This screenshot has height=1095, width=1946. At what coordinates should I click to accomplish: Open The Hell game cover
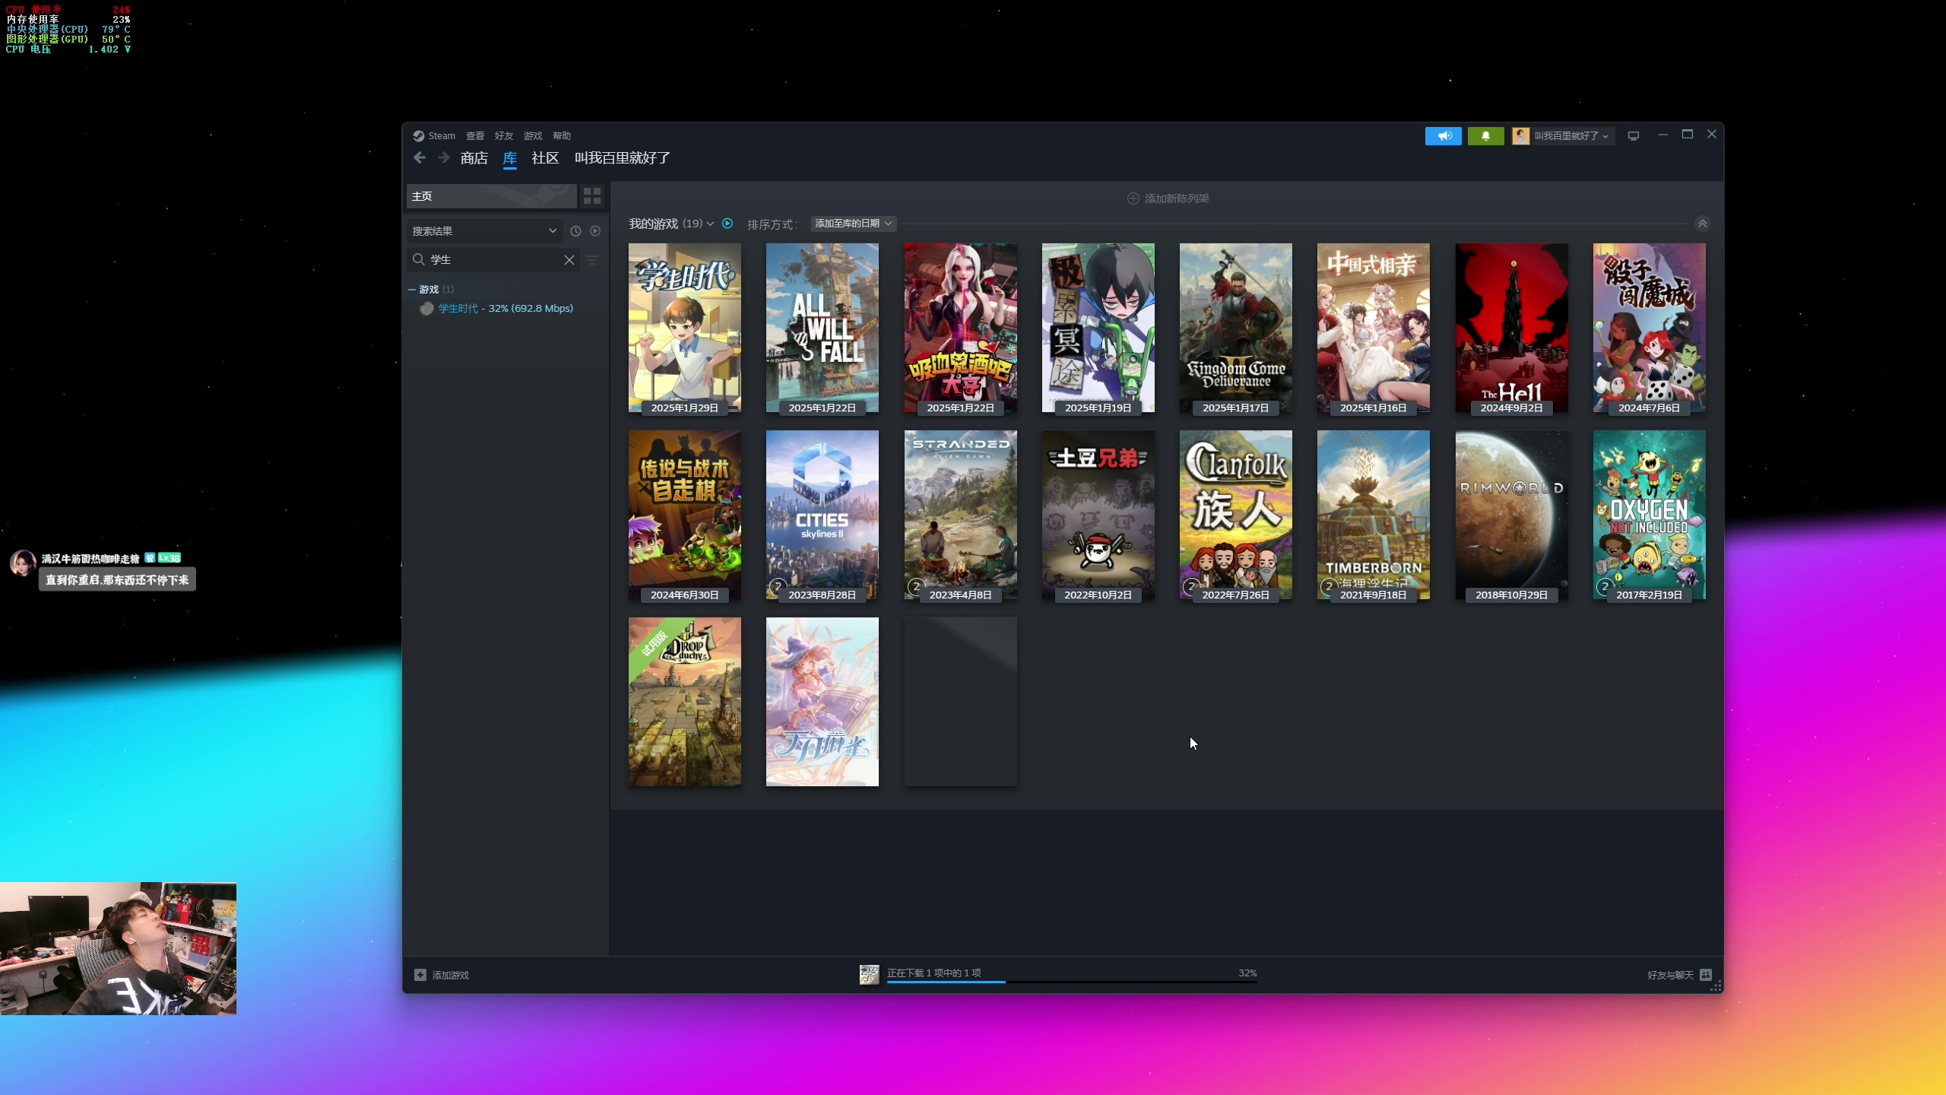click(x=1512, y=328)
